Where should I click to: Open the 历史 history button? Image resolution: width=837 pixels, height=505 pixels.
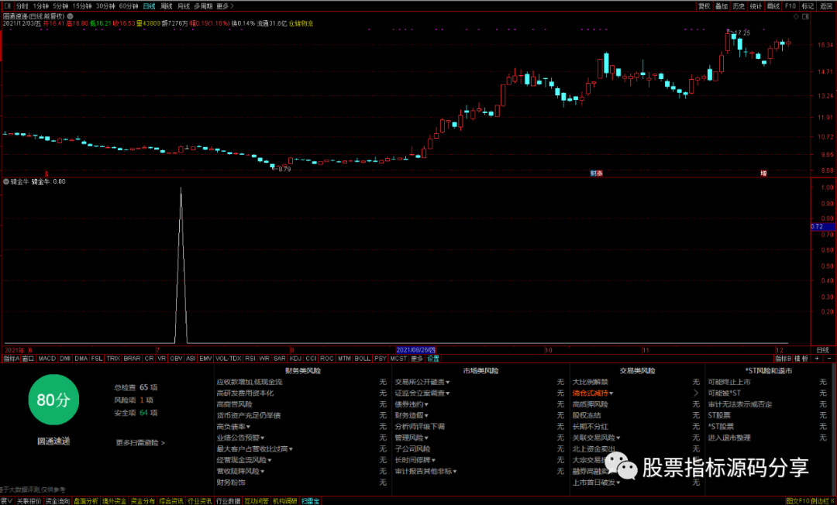739,6
